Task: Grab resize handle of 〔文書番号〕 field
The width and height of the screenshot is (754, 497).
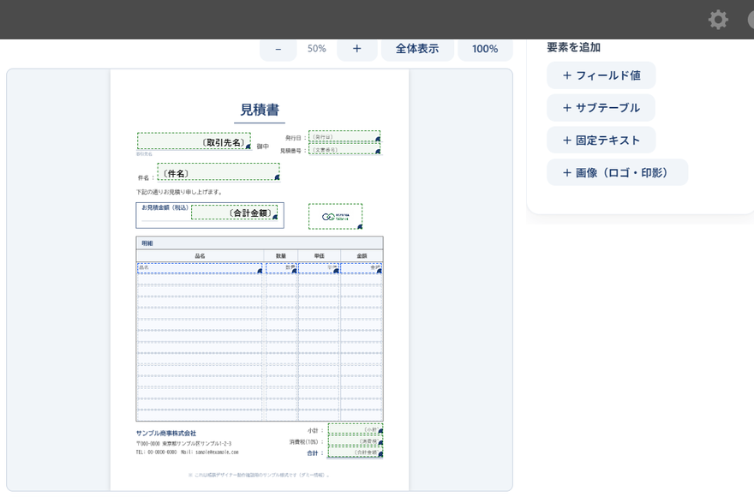Action: tap(378, 152)
